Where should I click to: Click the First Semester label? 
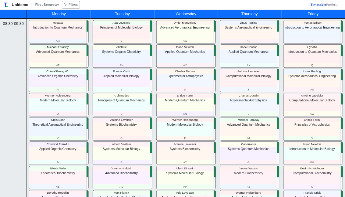click(x=47, y=5)
